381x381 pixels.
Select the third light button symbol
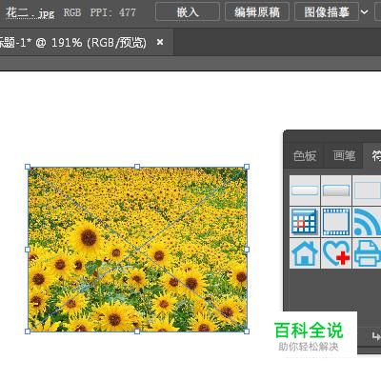[367, 190]
